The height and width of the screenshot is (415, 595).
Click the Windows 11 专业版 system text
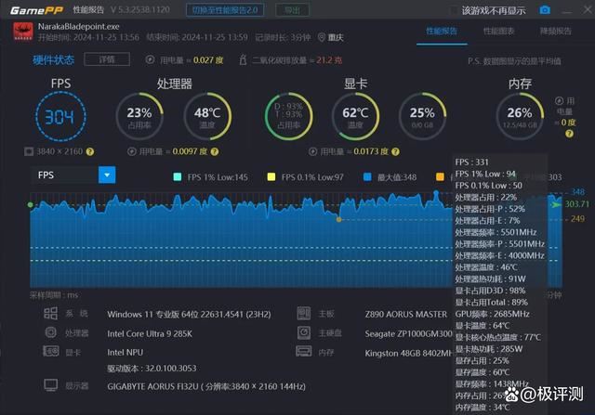pos(189,315)
